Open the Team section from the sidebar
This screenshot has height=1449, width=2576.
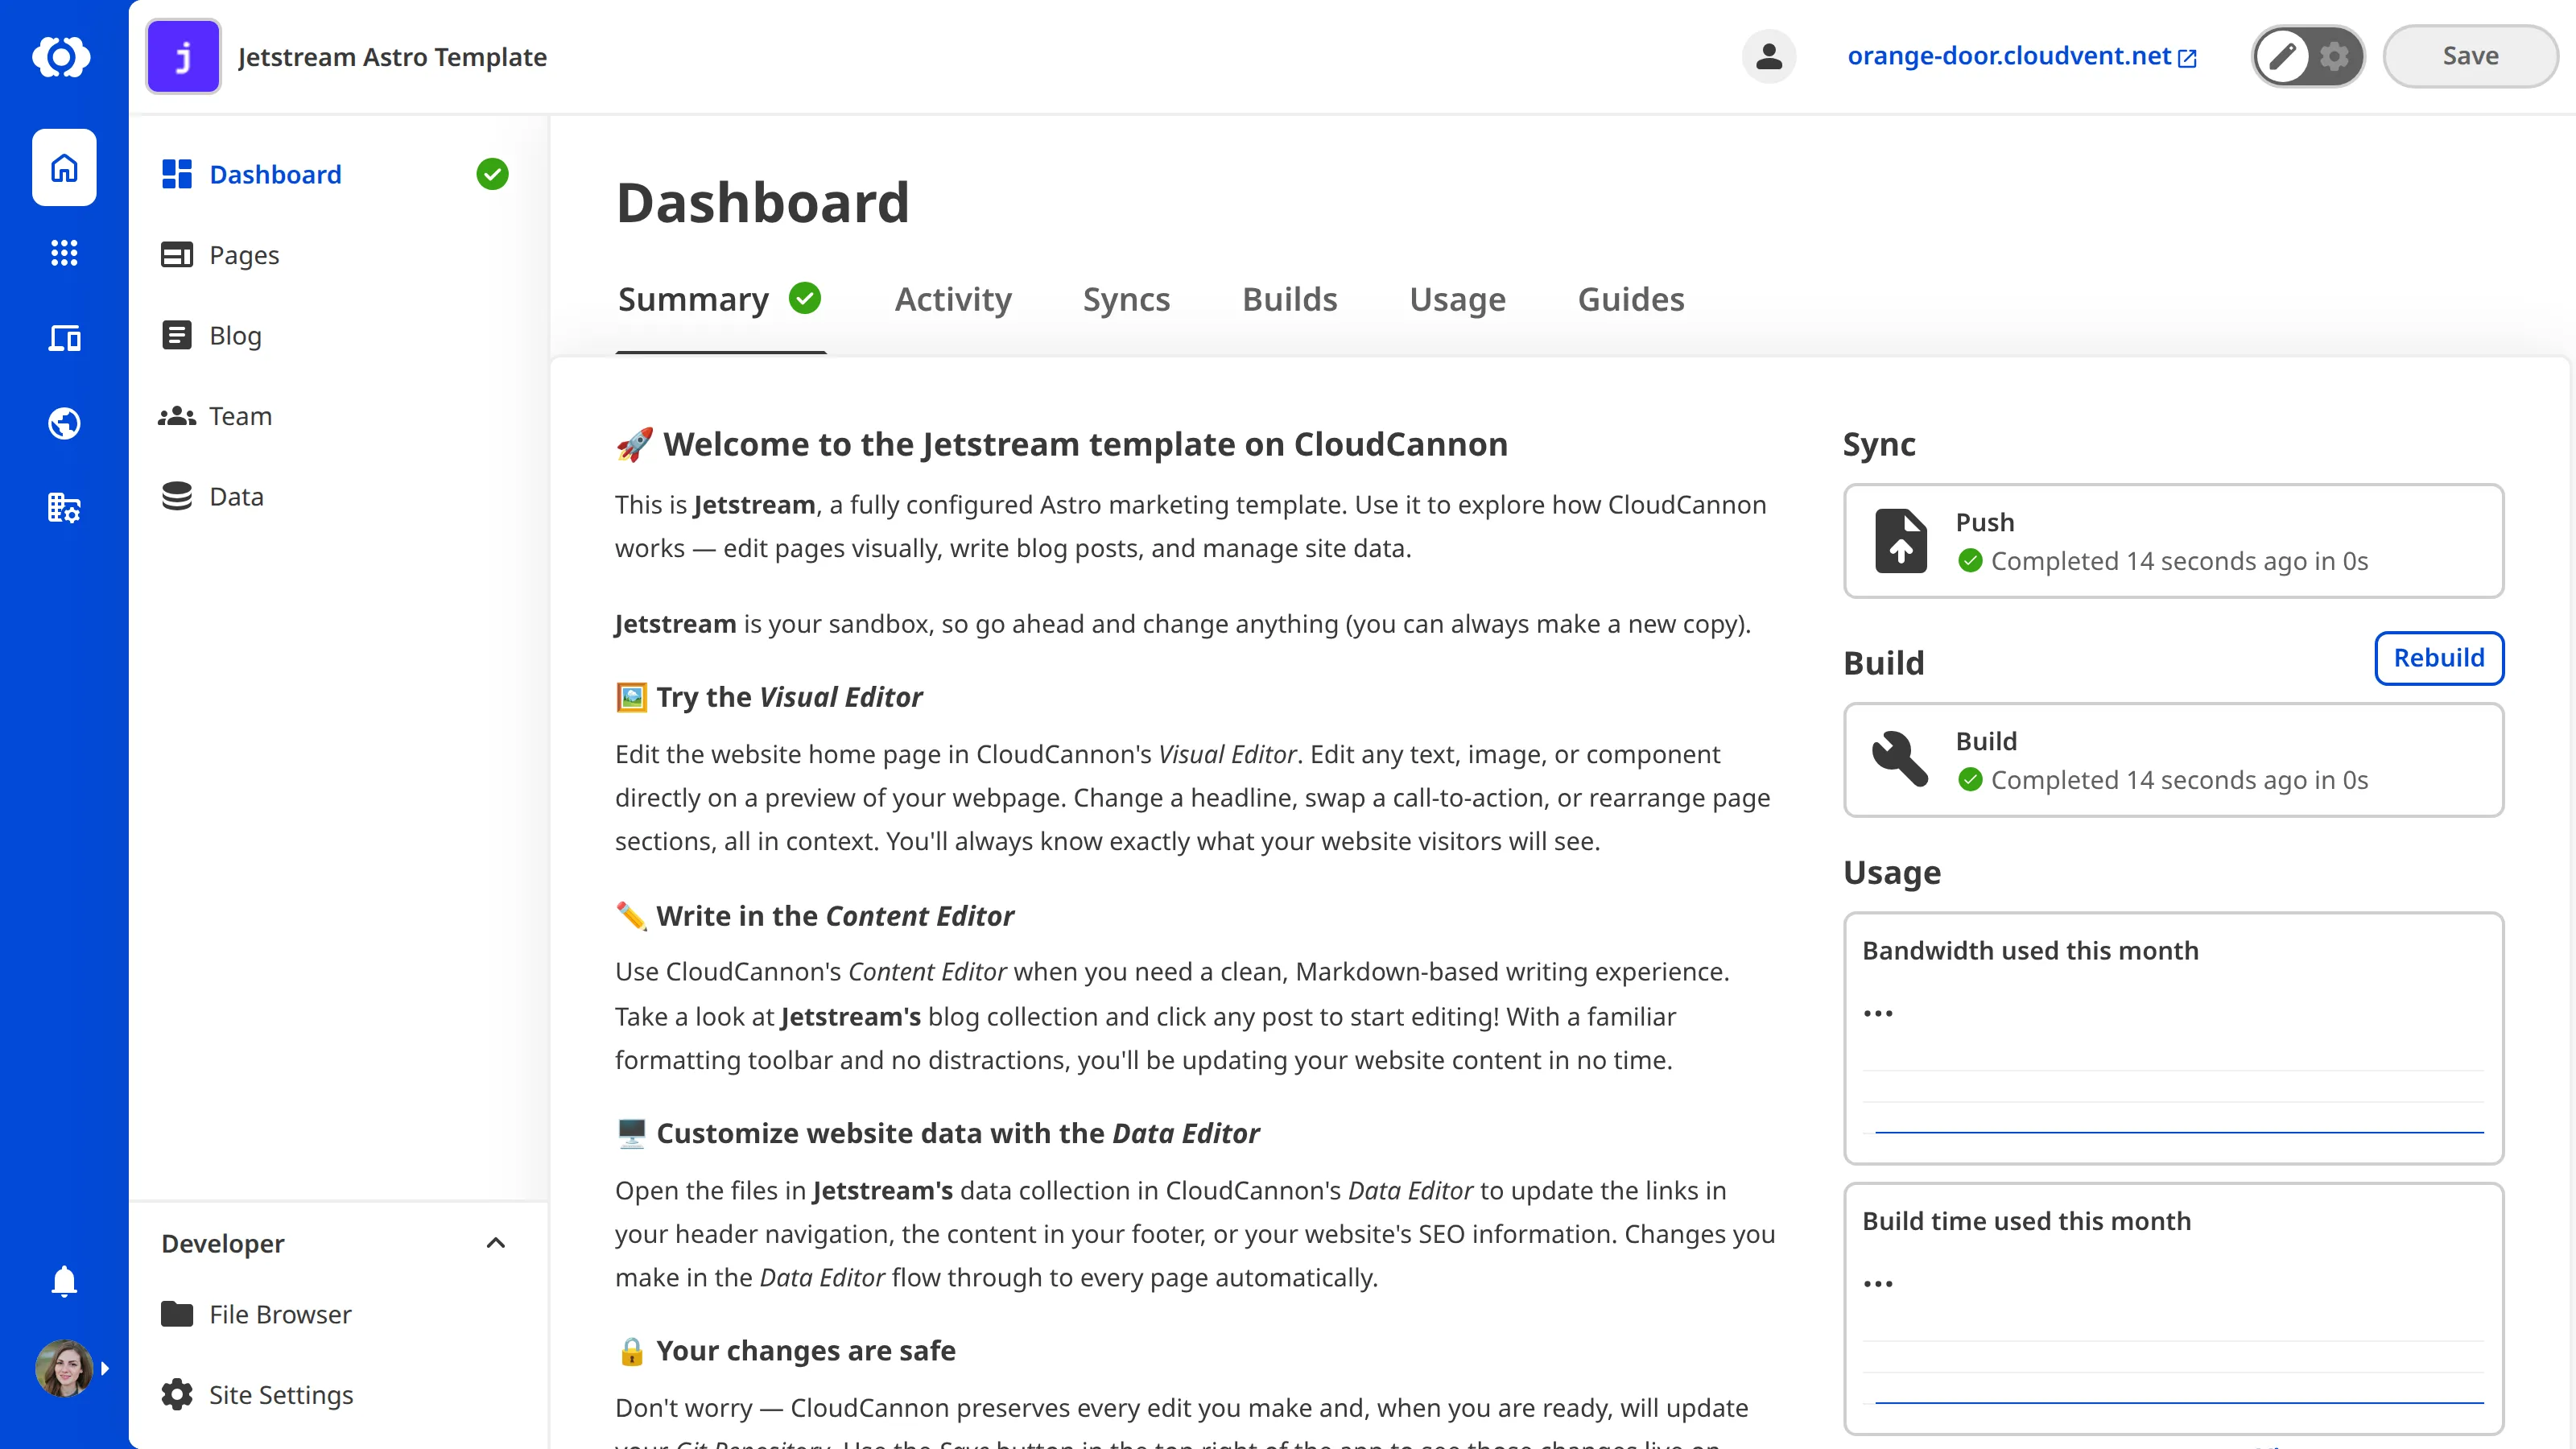177,415
